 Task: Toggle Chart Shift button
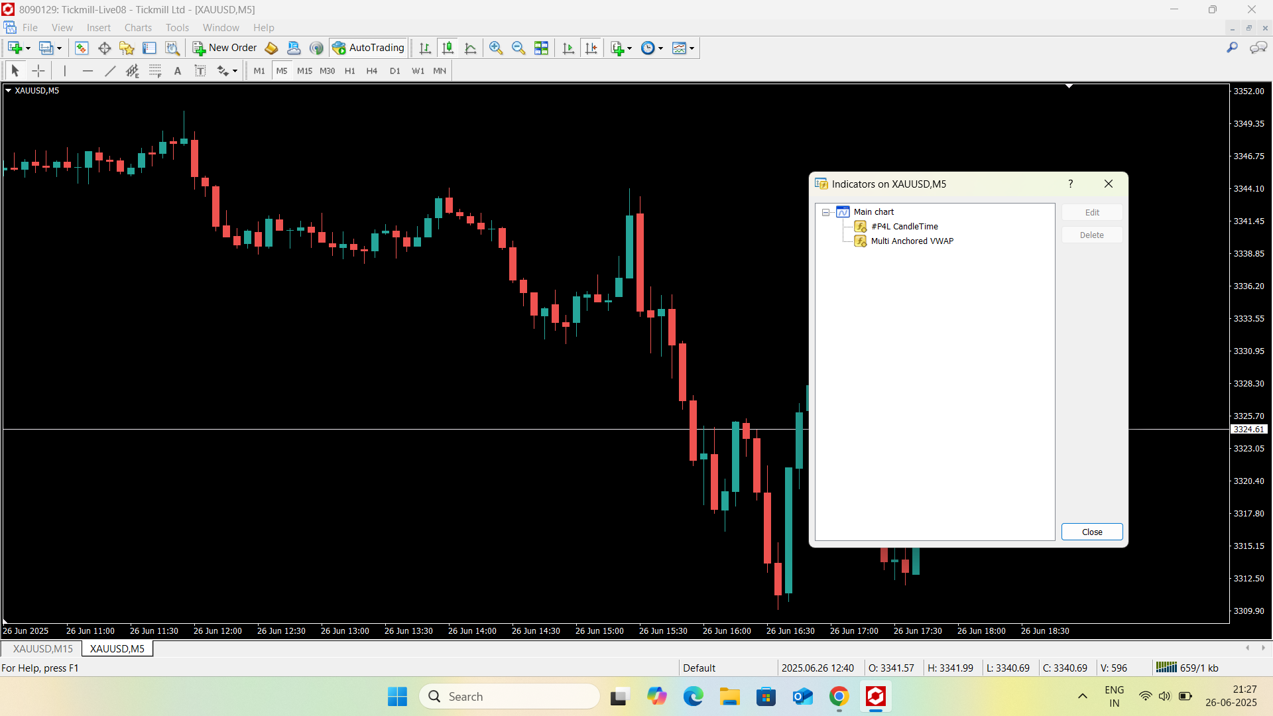coord(591,48)
